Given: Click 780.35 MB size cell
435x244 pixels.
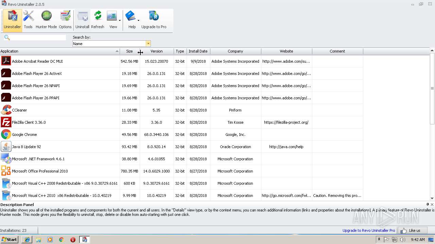Looking at the screenshot, I should (x=129, y=171).
